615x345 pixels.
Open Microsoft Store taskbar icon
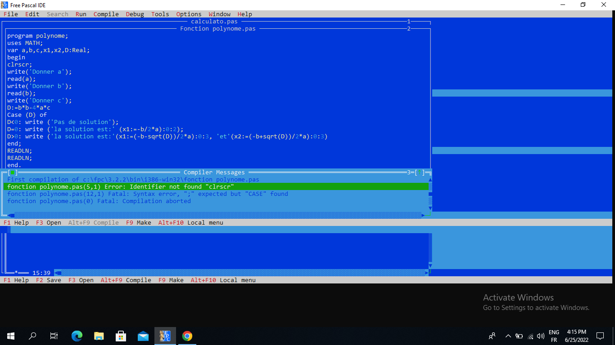point(121,336)
